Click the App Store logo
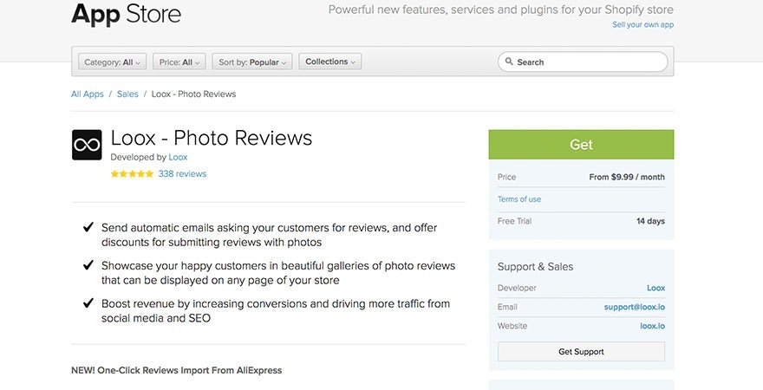The image size is (763, 390). [127, 14]
